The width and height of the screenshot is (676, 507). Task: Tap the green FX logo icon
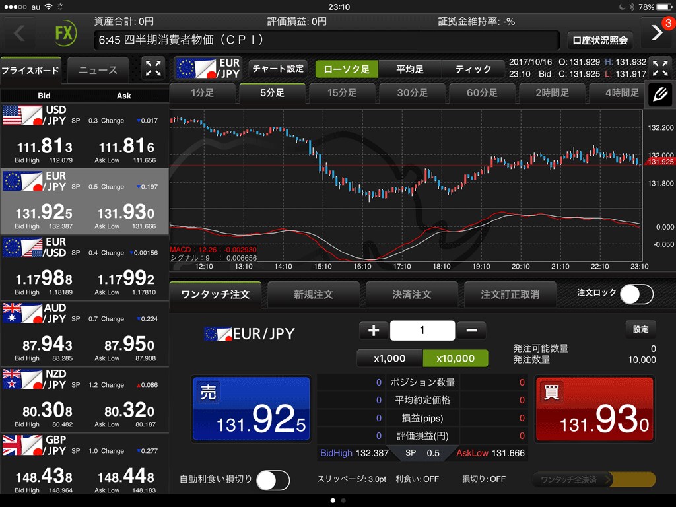click(65, 33)
